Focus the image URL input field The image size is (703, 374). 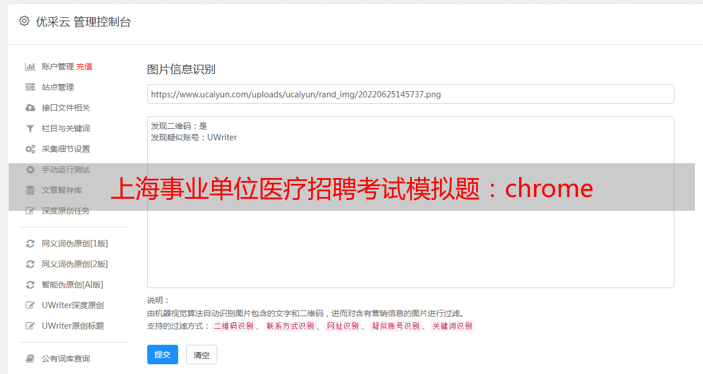click(410, 94)
